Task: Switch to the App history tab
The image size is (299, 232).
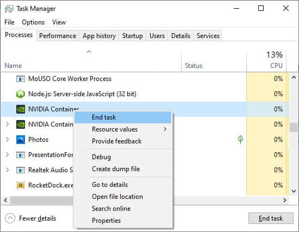Action: point(99,36)
